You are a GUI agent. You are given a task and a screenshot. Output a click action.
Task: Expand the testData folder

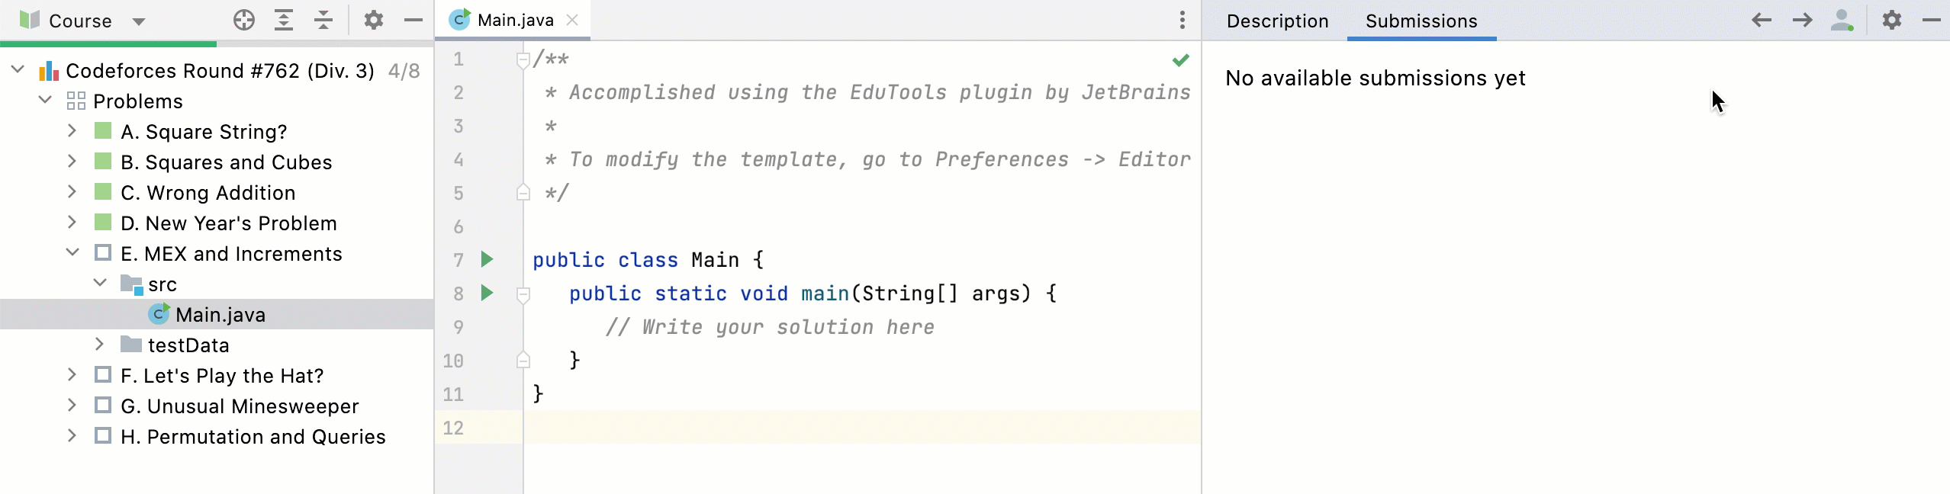click(99, 344)
